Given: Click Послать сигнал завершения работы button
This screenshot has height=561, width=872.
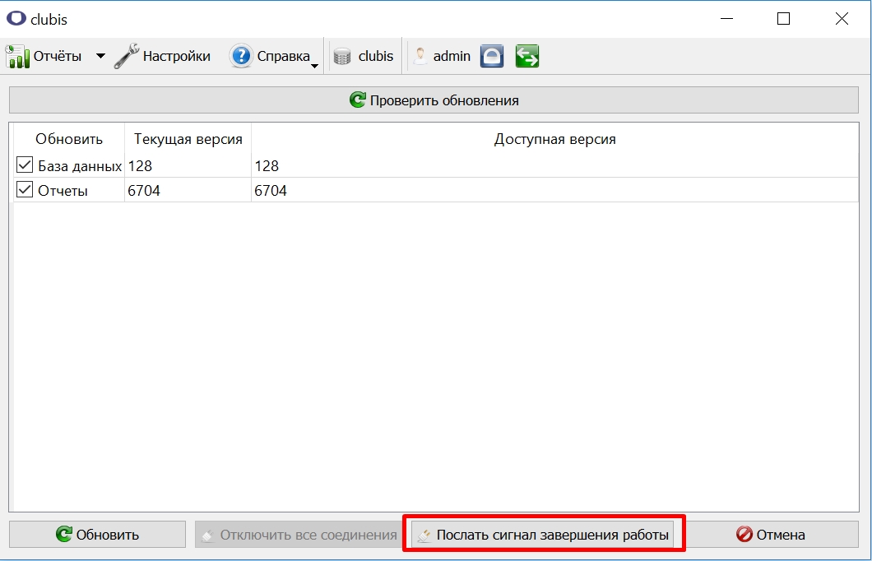Looking at the screenshot, I should point(542,535).
